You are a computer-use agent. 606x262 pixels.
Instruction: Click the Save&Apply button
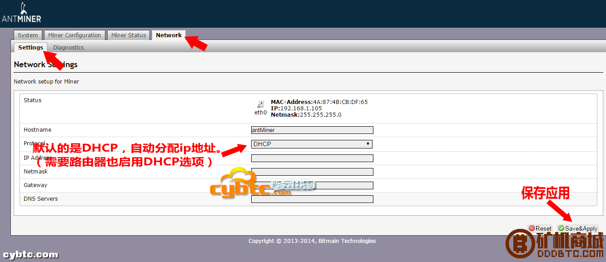click(578, 228)
